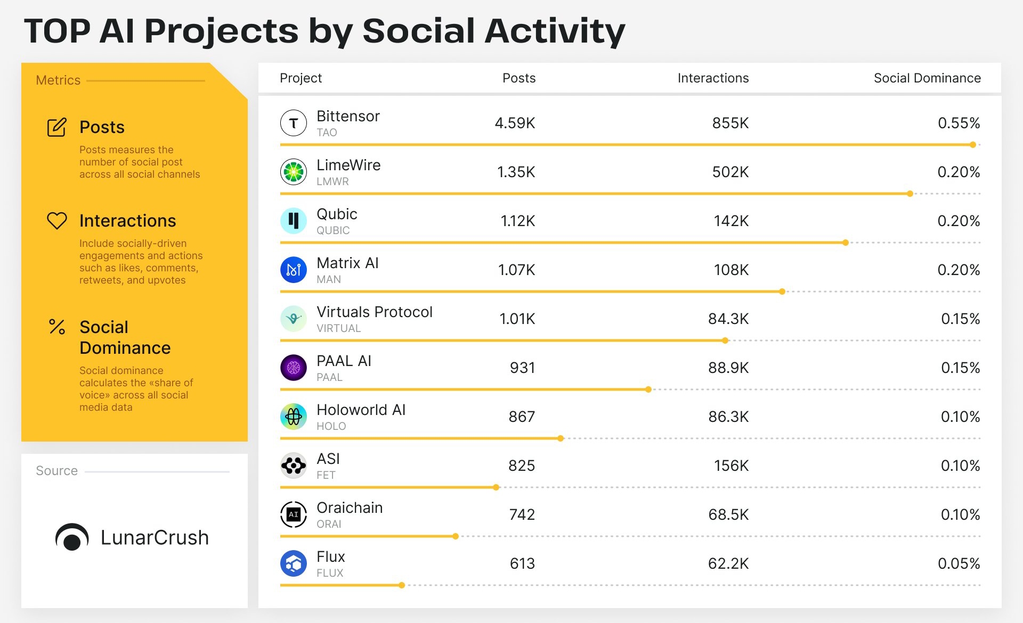1023x623 pixels.
Task: Select the Qubic logo icon
Action: (293, 221)
